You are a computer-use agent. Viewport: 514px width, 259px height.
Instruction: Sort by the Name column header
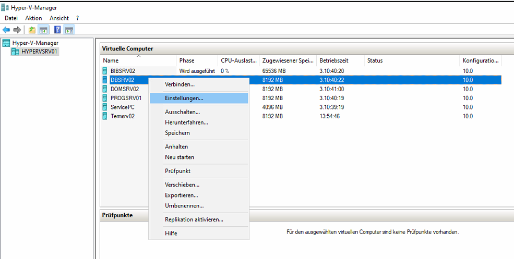point(139,60)
